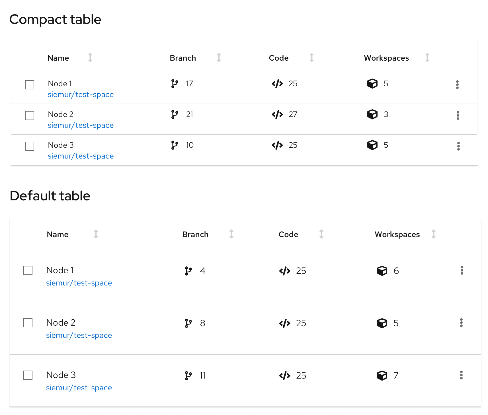Click the Workspaces column header in default table
The image size is (488, 415).
[397, 235]
